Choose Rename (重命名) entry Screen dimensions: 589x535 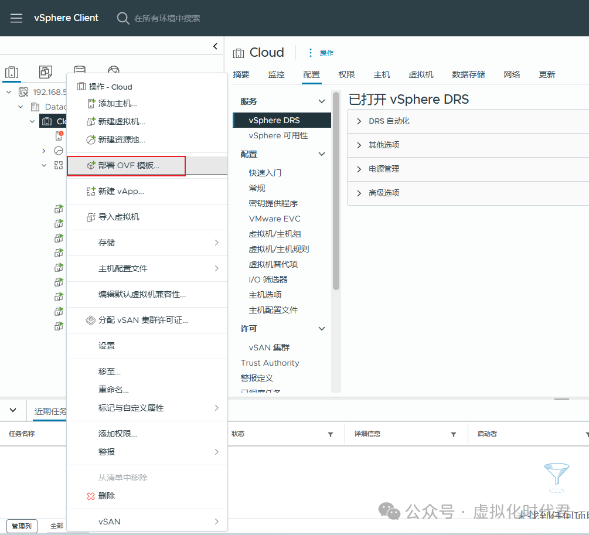(147, 390)
